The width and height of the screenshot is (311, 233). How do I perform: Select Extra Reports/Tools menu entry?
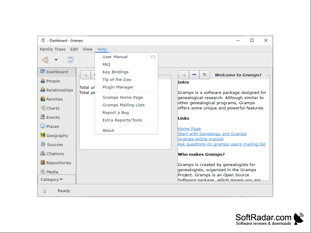[x=126, y=120]
